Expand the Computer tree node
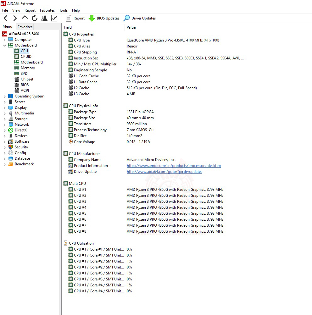 (4, 40)
